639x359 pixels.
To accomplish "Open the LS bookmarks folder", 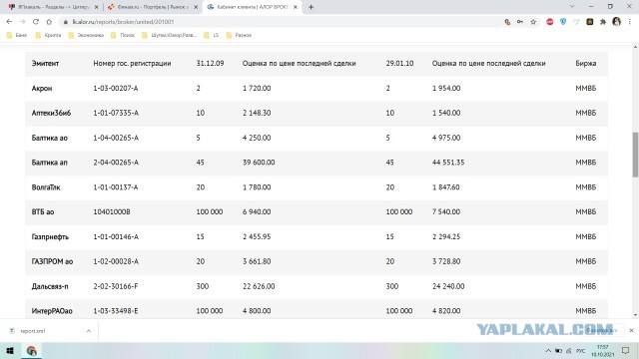I will click(x=211, y=35).
